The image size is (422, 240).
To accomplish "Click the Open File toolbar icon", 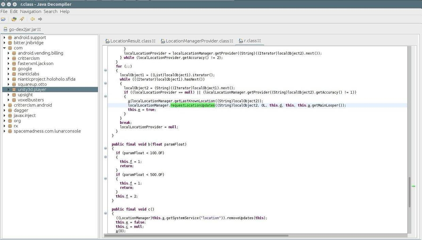I will tap(3, 19).
